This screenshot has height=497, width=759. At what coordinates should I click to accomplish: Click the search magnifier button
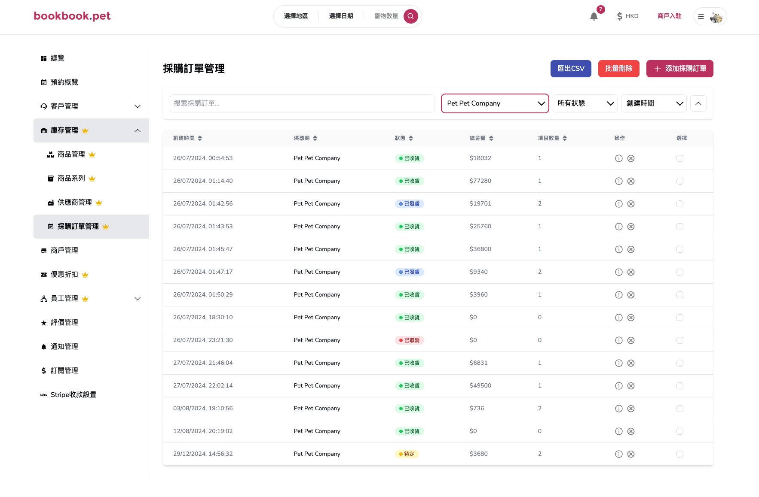(410, 16)
